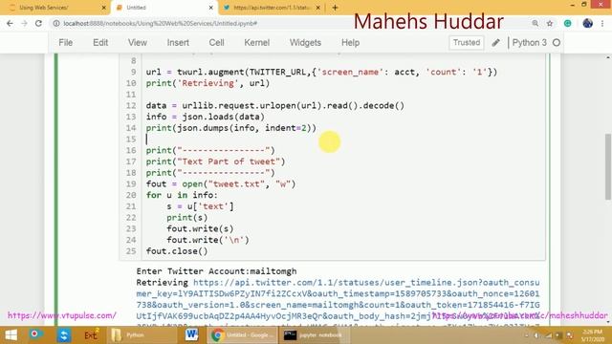Click line 23 fout.write(s)

click(x=200, y=229)
